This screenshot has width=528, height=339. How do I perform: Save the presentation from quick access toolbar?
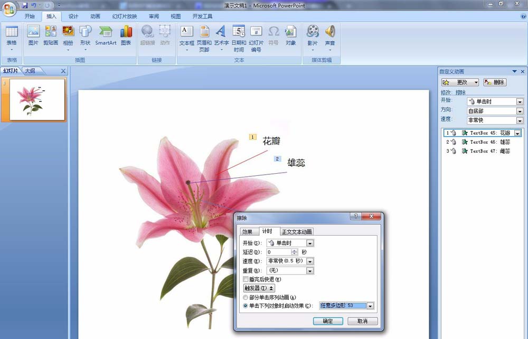pos(25,5)
